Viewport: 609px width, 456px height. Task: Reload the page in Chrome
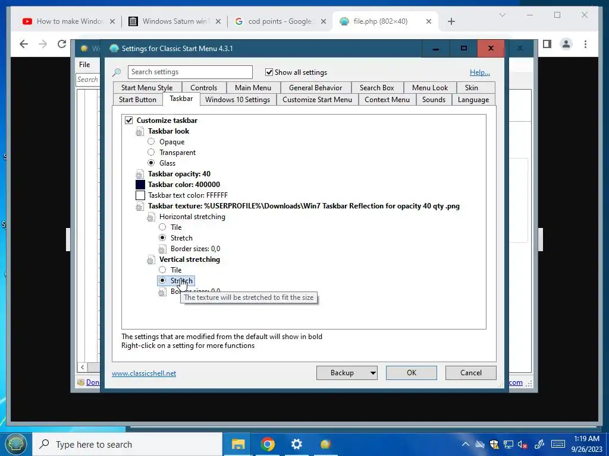pos(62,44)
